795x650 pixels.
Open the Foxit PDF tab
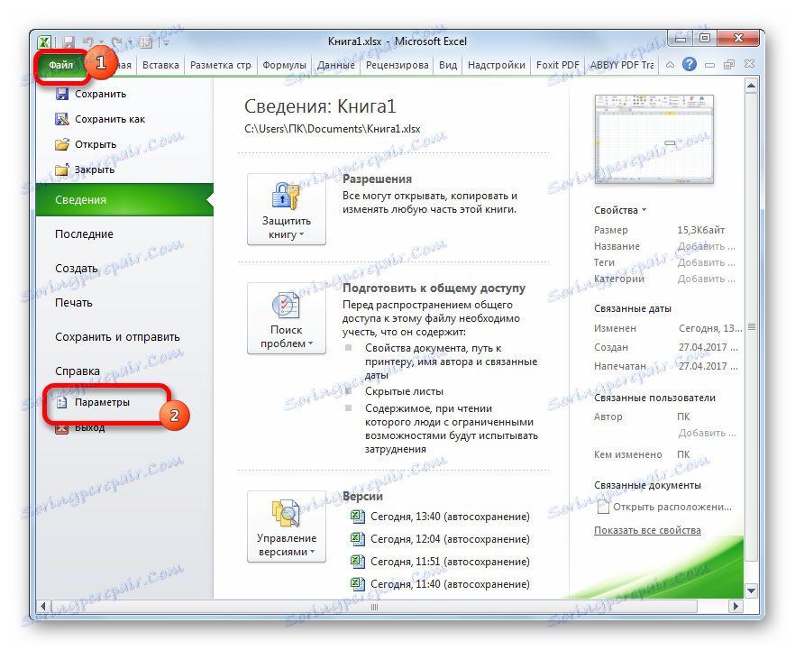coord(557,65)
